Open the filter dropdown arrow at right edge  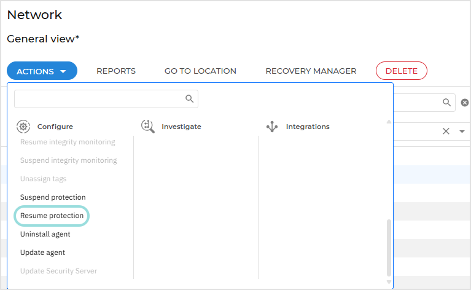pyautogui.click(x=462, y=131)
